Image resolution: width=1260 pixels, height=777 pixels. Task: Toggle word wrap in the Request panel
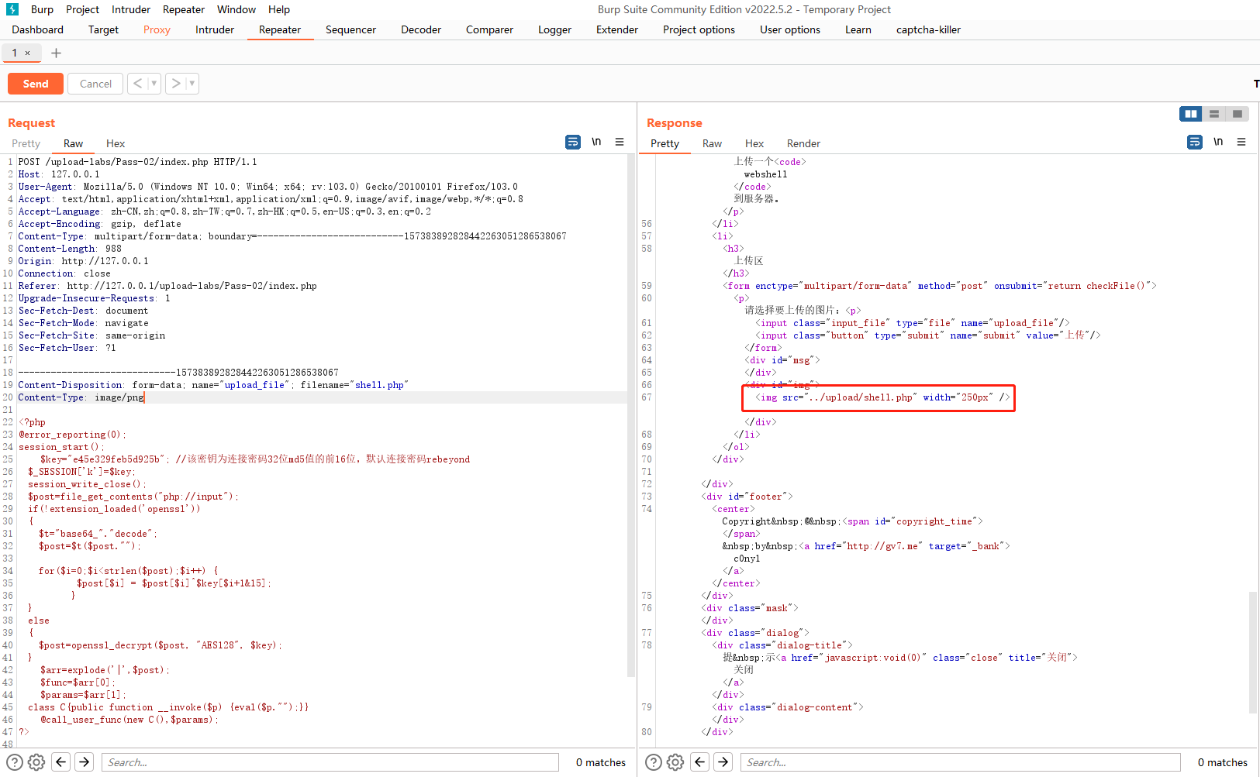(573, 142)
